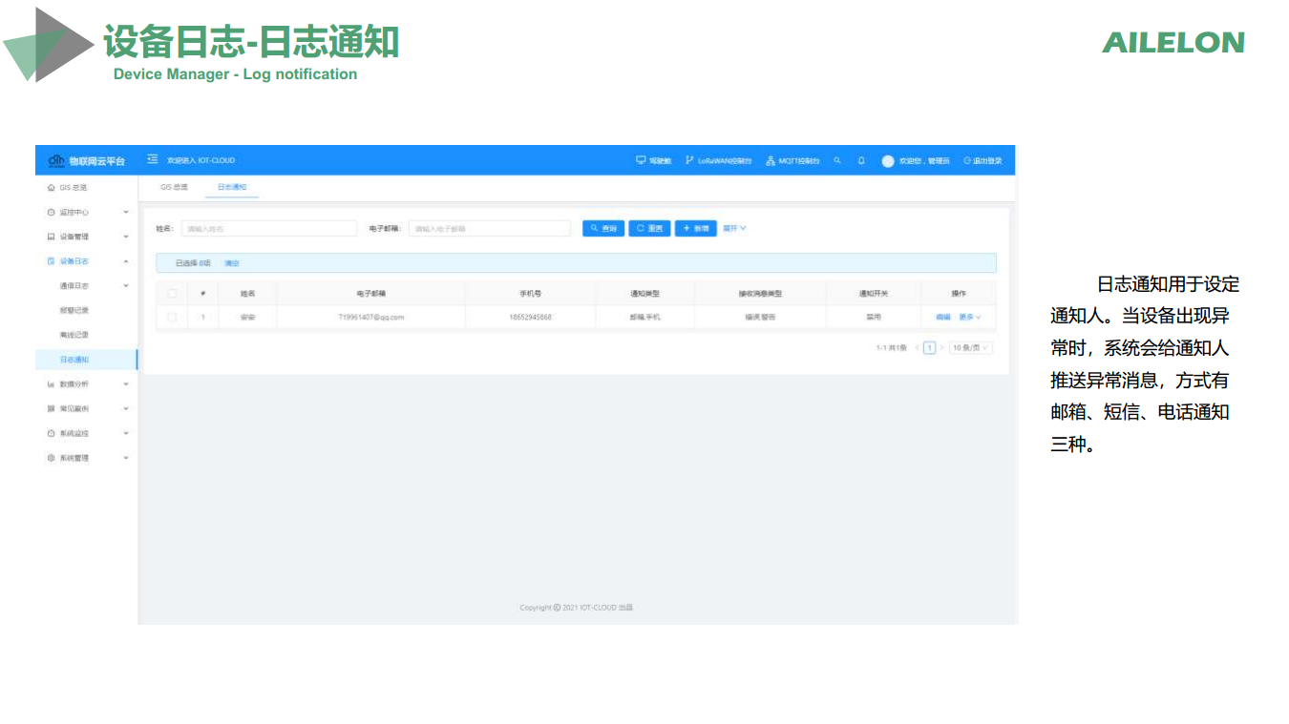
Task: Click the email cell 719961407@qq.com
Action: click(x=371, y=317)
